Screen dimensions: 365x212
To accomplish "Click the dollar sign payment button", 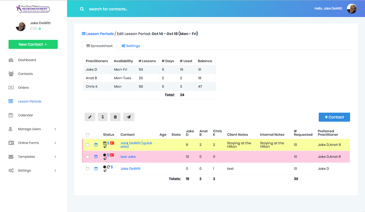I will pos(103,117).
